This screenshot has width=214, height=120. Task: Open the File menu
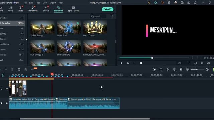25,3
